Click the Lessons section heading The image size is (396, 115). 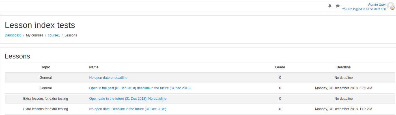[18, 56]
